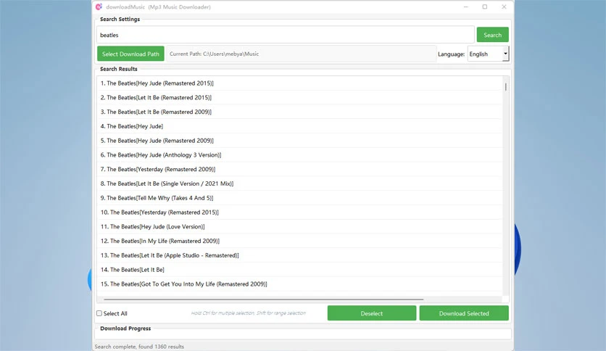Click the Current Path field
Image resolution: width=606 pixels, height=351 pixels.
[301, 54]
